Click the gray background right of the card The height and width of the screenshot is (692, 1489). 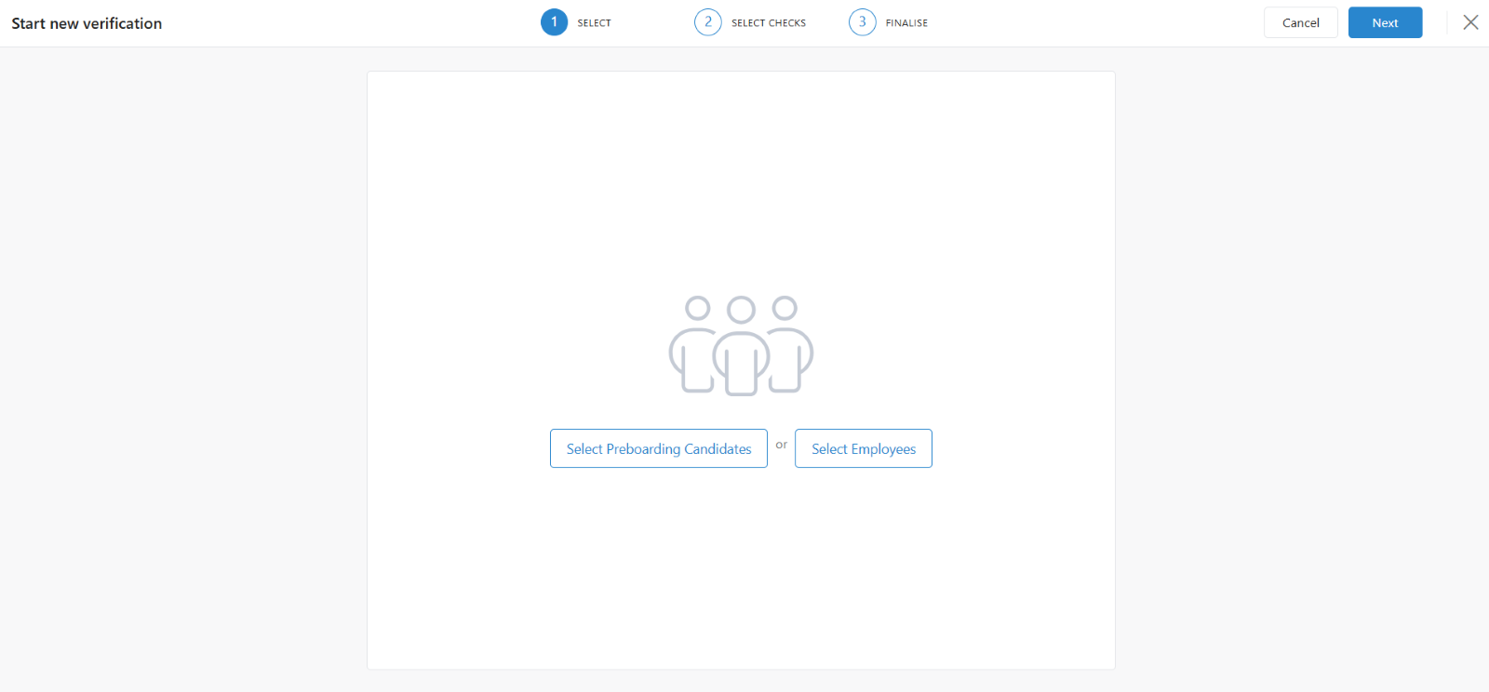(x=1303, y=372)
